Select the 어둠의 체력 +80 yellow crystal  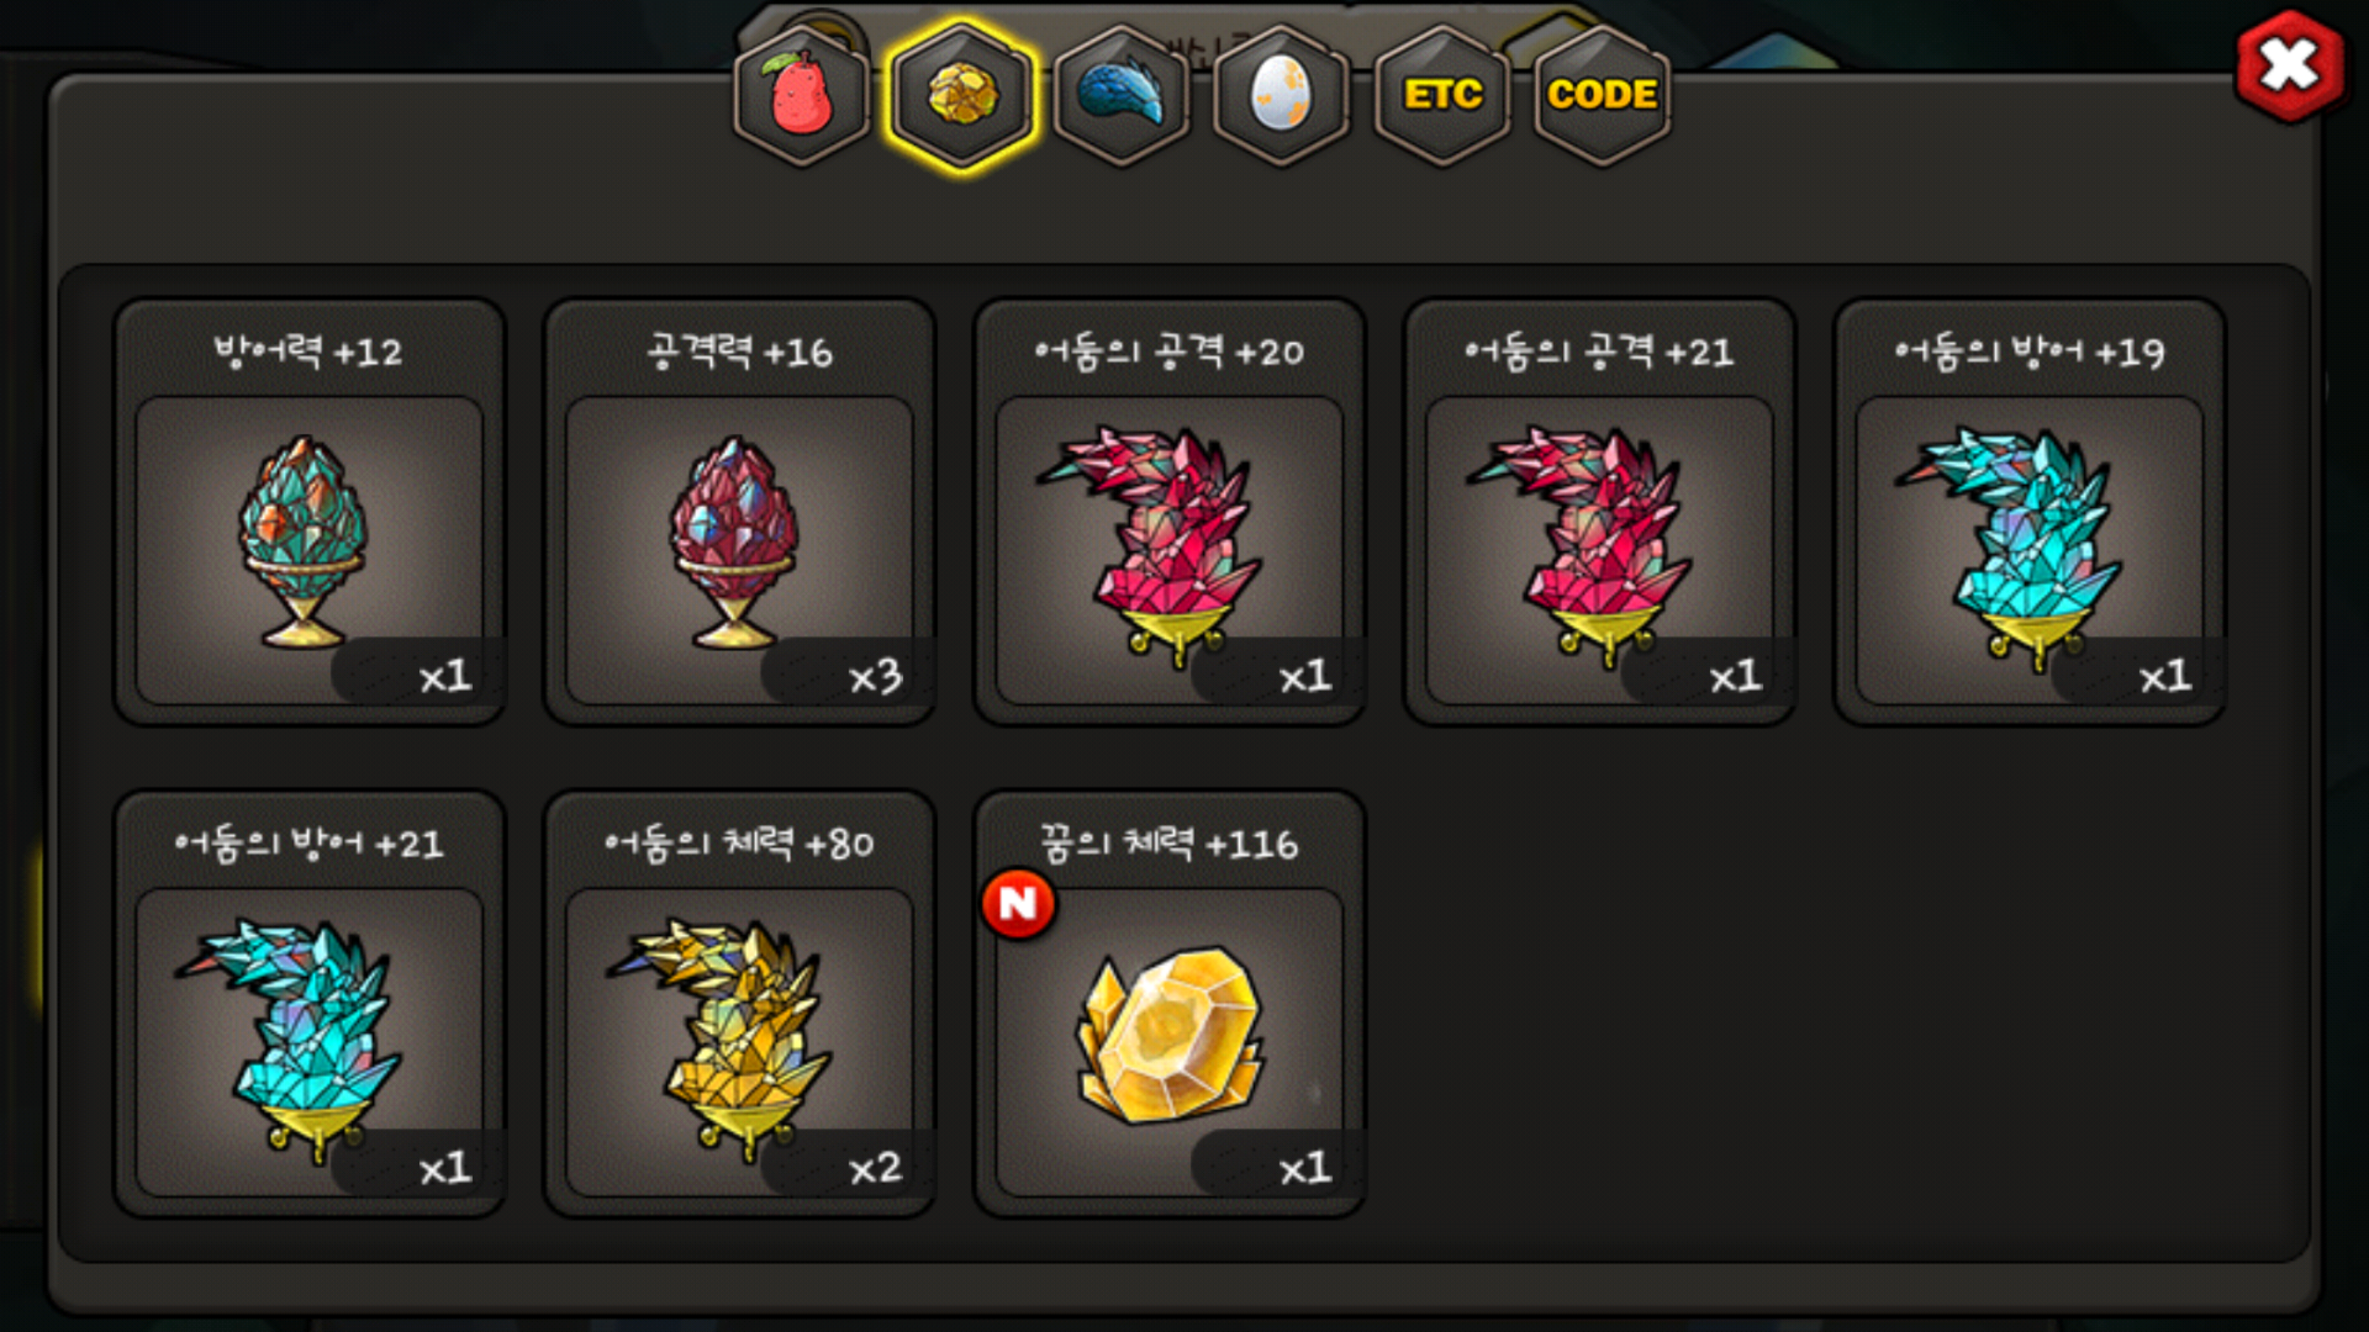click(x=738, y=1042)
